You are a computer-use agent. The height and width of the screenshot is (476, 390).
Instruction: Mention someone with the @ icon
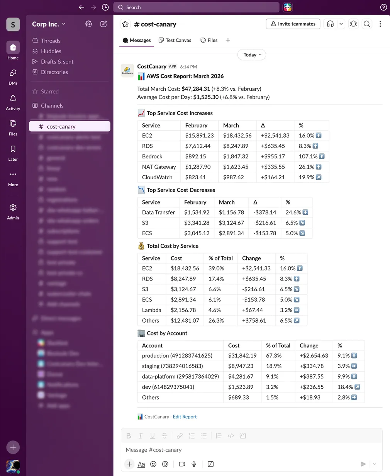coord(165,464)
